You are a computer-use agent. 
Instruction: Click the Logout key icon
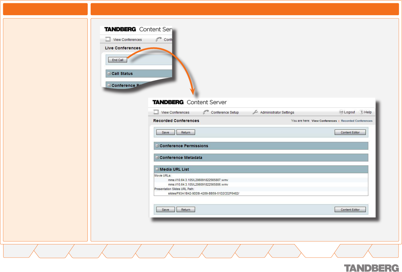coord(341,112)
